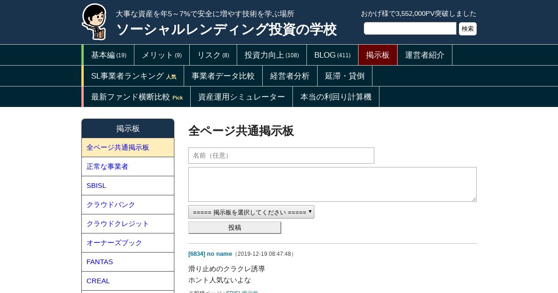This screenshot has width=558, height=293.
Task: Open オーナーズブック board in sidebar
Action: (128, 243)
